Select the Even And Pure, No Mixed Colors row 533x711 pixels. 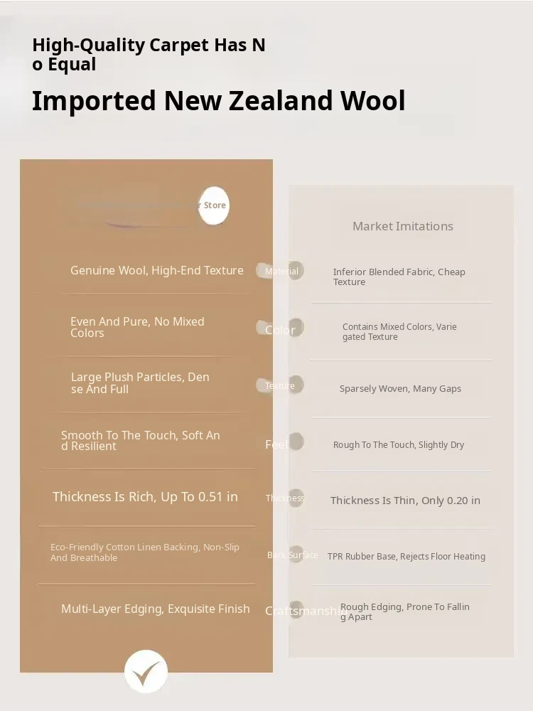click(137, 327)
